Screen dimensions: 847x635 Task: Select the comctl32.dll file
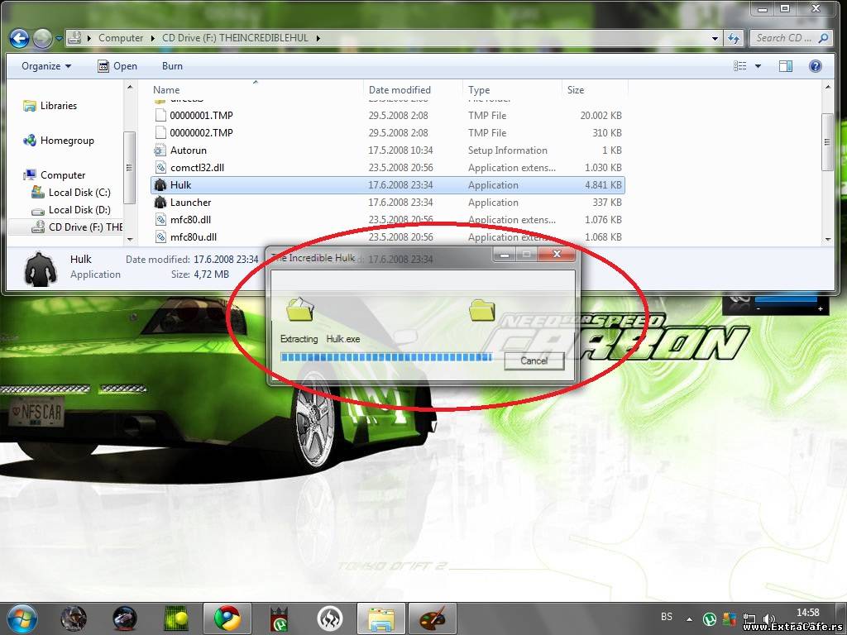click(387, 167)
